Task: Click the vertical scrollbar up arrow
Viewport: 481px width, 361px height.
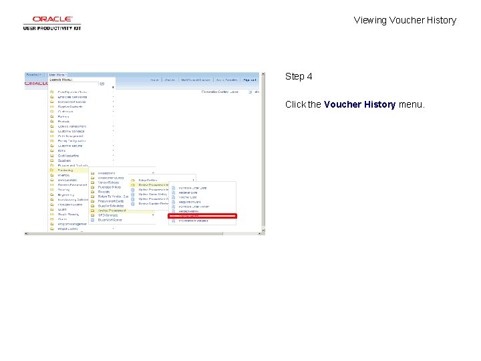Action: [263, 74]
